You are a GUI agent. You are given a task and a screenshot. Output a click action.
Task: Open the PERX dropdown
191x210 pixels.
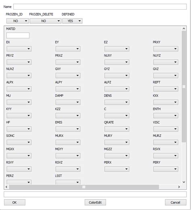[x=117, y=169]
